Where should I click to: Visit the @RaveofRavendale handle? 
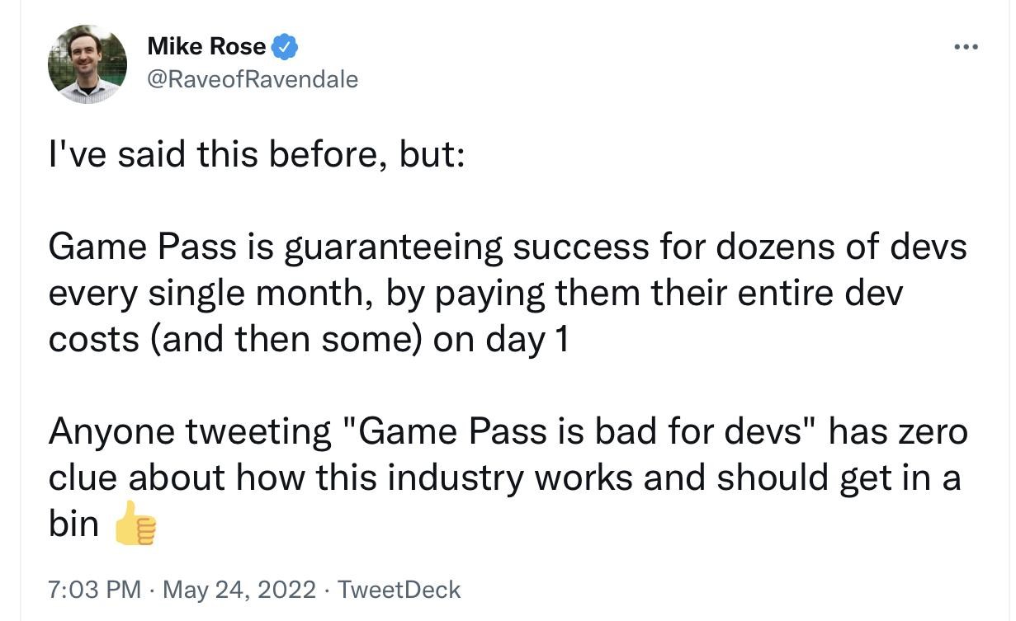coord(253,79)
